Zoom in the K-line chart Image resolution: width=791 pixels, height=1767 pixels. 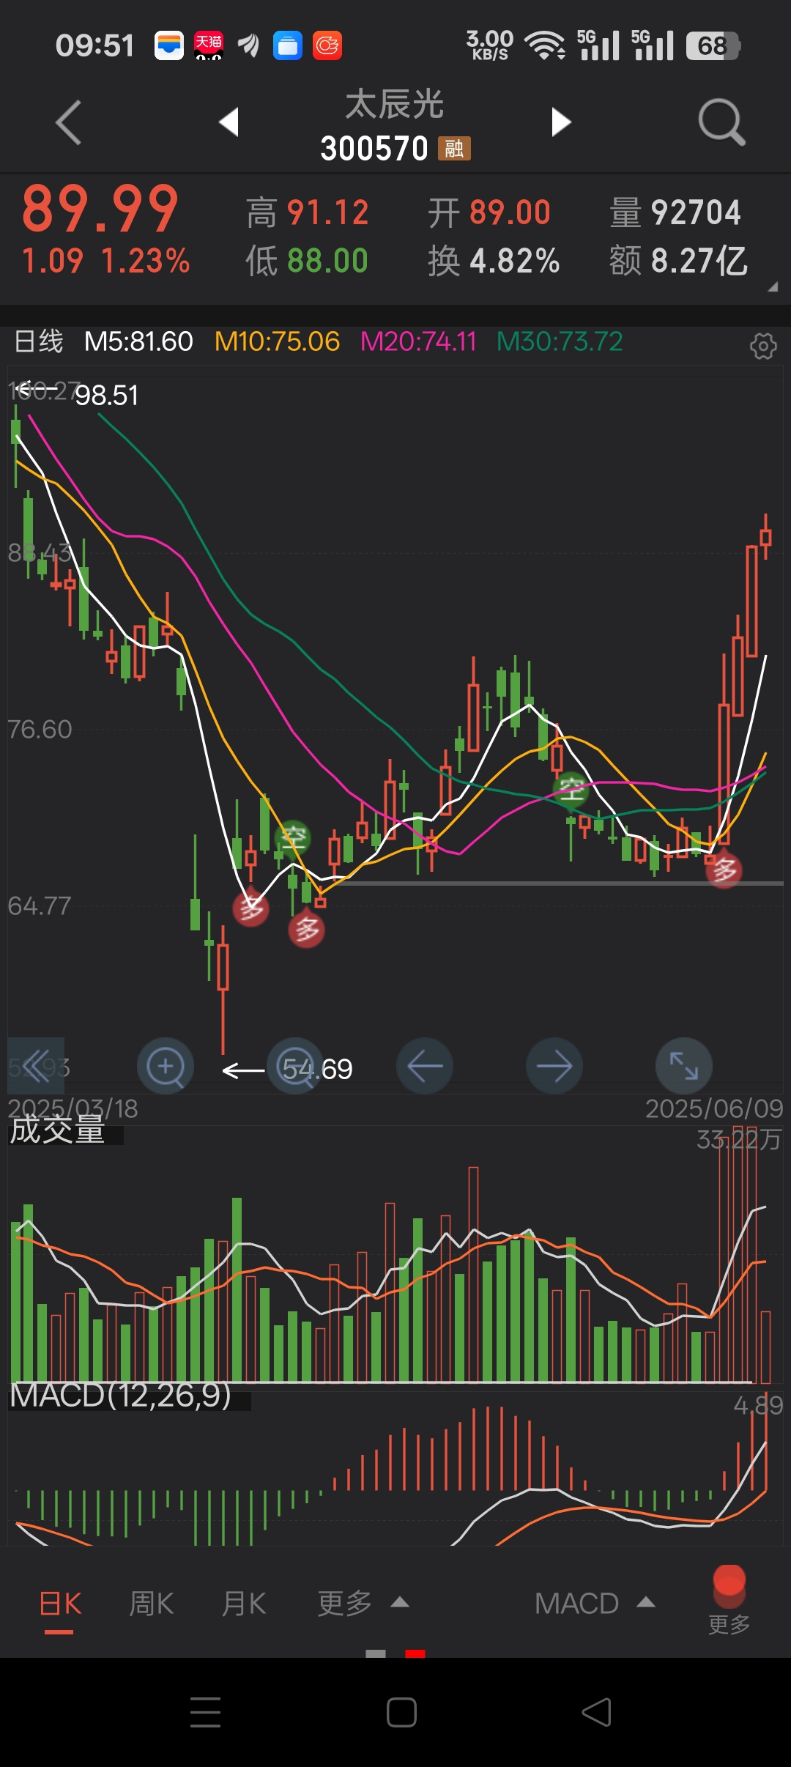[x=166, y=1066]
